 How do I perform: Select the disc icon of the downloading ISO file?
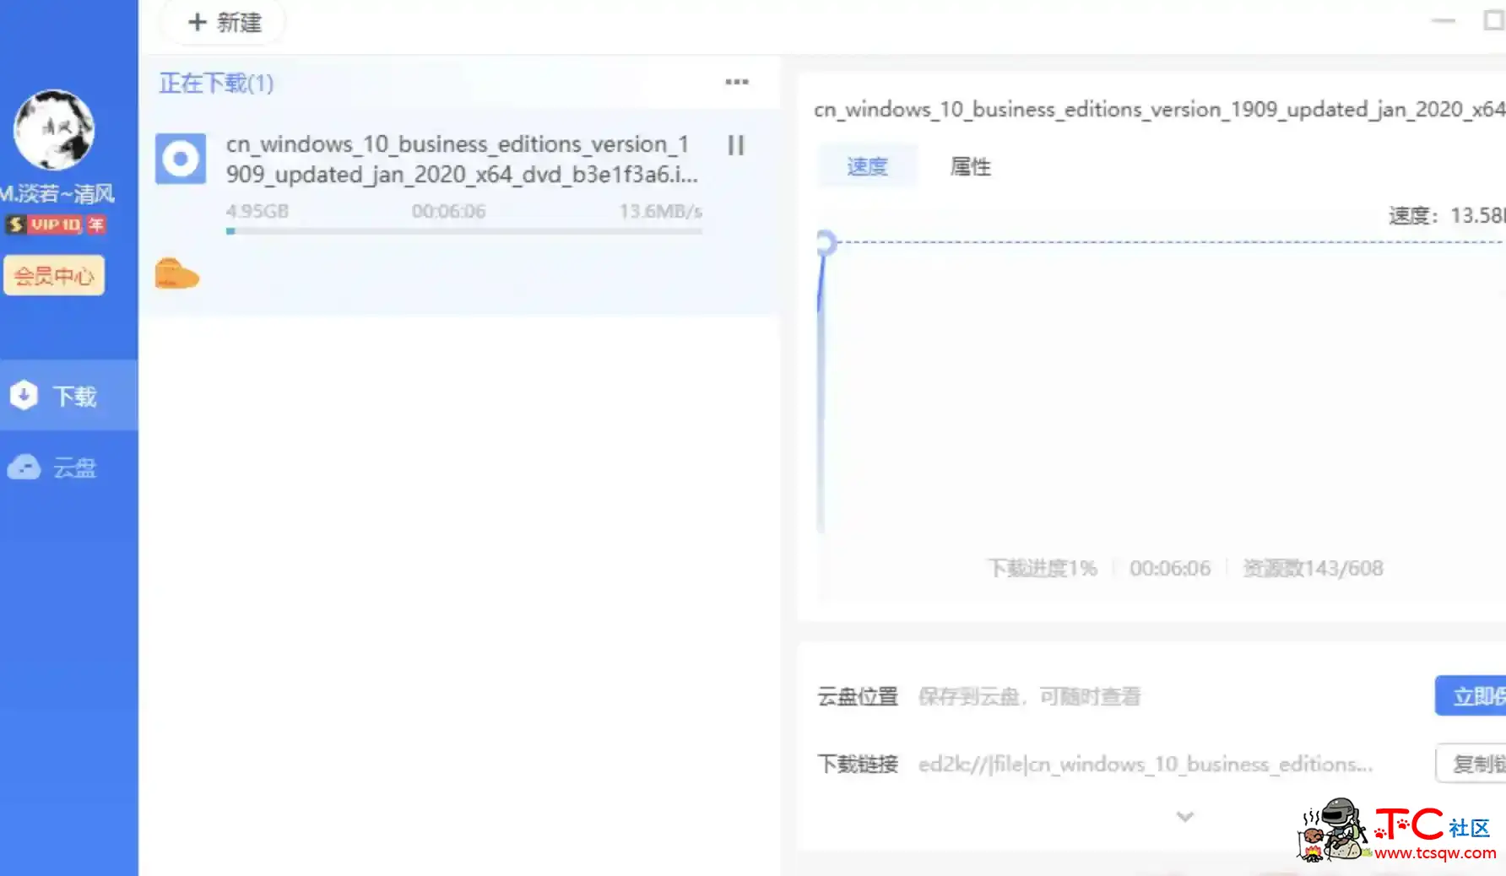pos(181,158)
